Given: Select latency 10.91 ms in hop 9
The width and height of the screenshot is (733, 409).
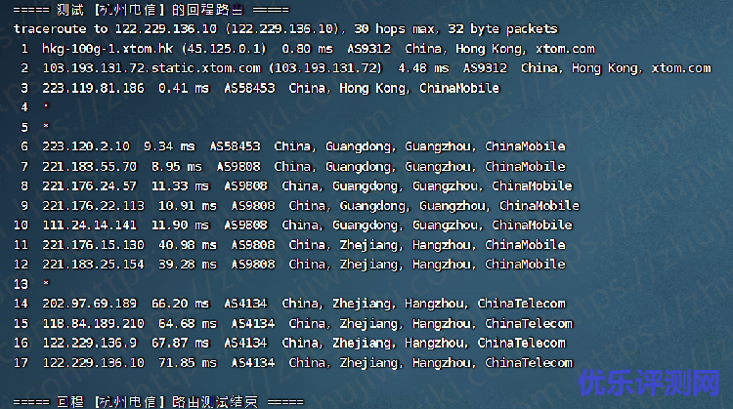Looking at the screenshot, I should pos(188,206).
